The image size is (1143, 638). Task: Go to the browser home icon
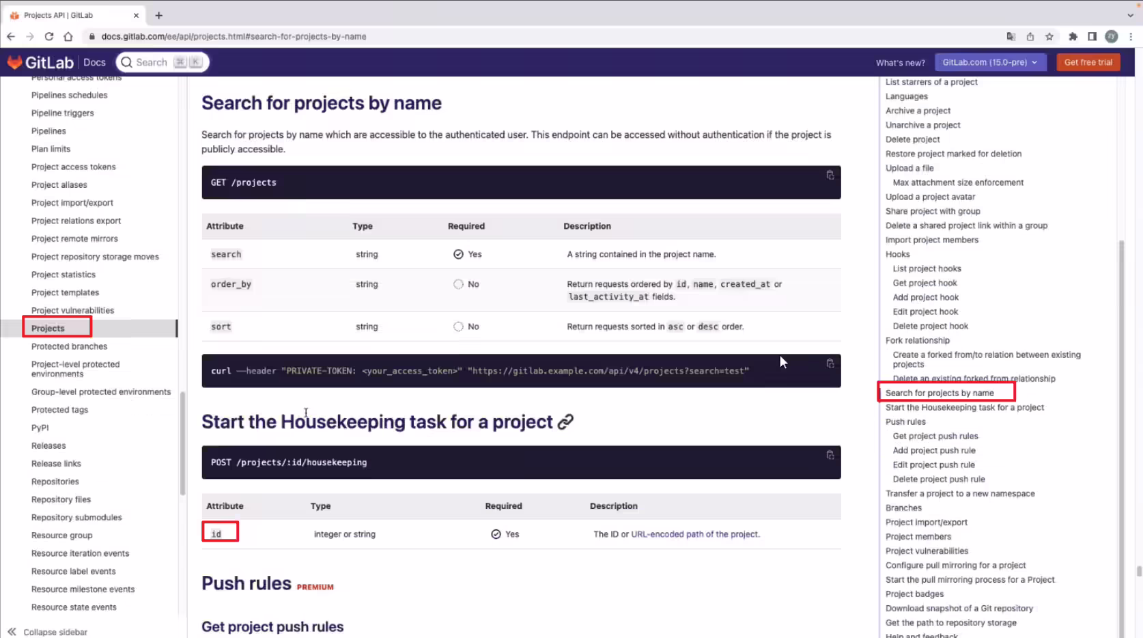tap(68, 36)
